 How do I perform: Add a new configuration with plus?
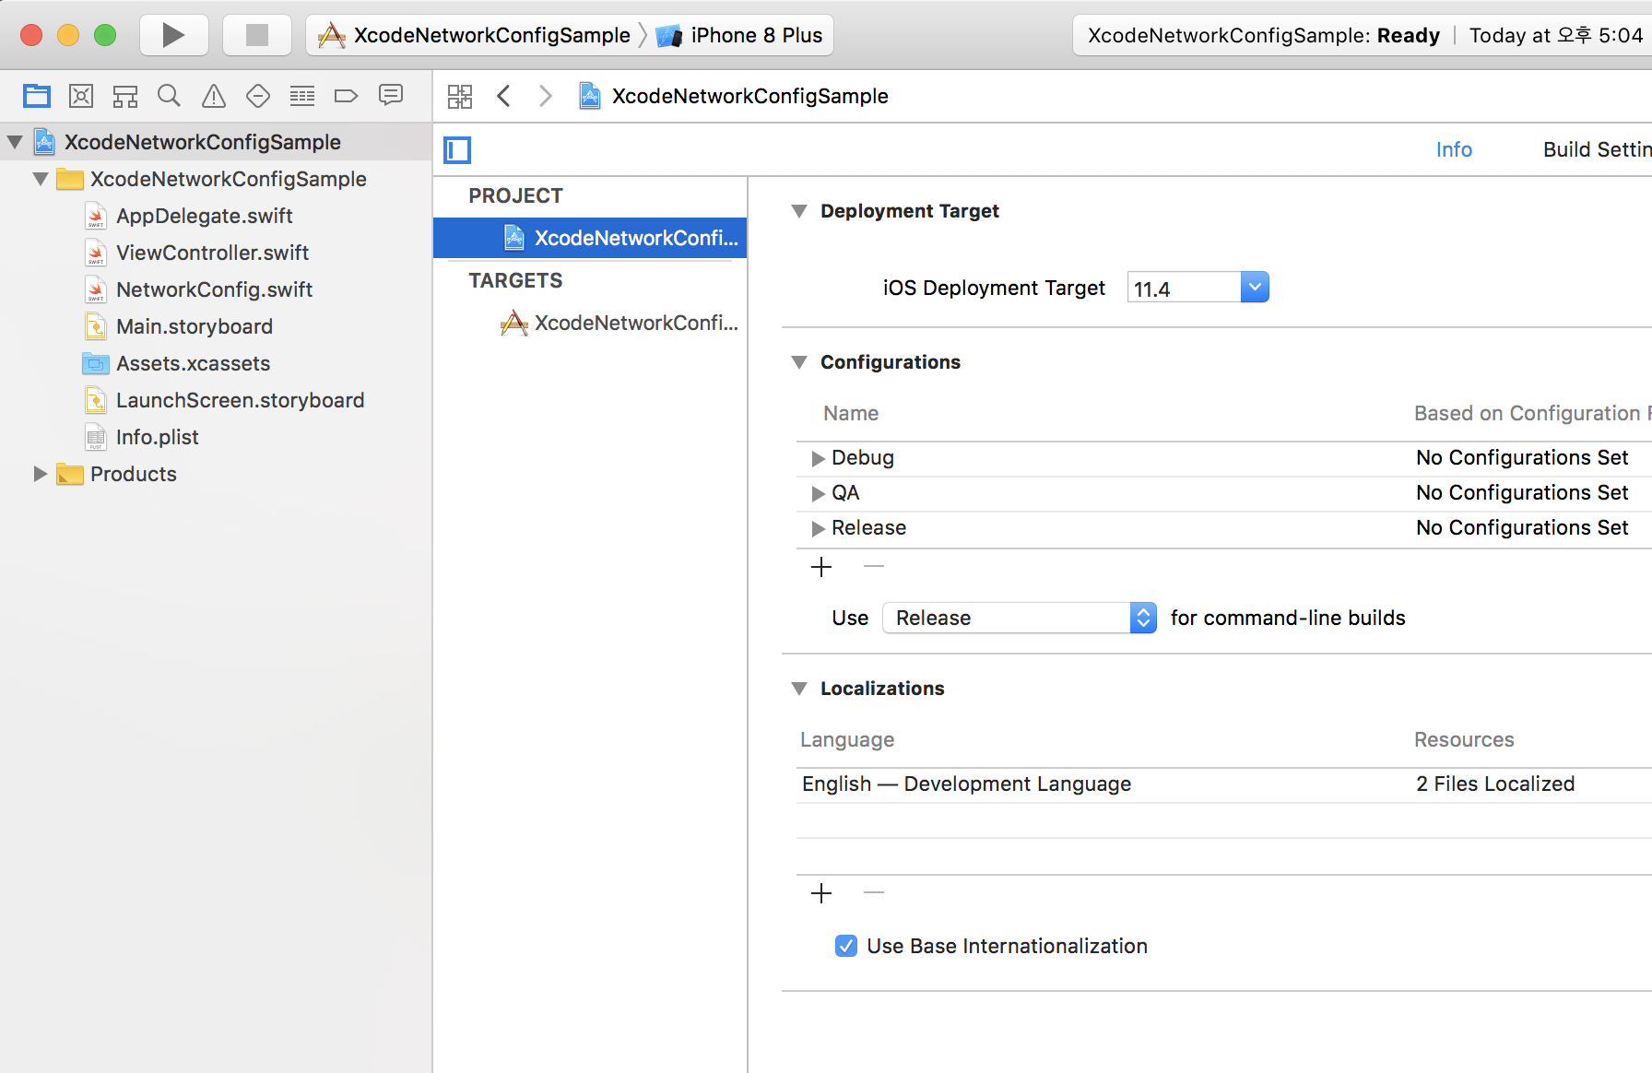pyautogui.click(x=821, y=567)
